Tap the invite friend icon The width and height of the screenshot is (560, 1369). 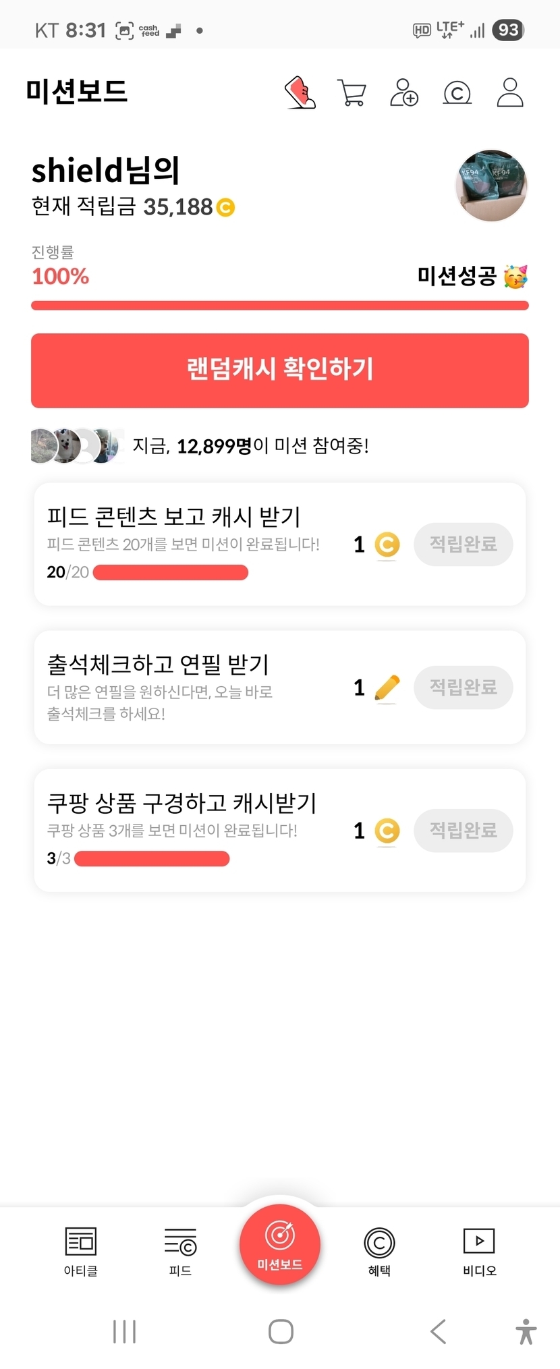(404, 92)
